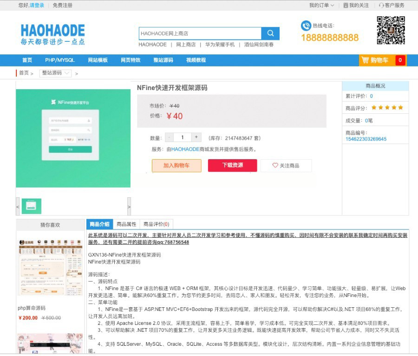Screen dimensions: 418x356
Task: Click the 请登录 login link
Action: click(x=37, y=6)
